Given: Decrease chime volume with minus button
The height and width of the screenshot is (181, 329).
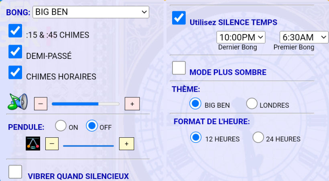Looking at the screenshot, I should [x=41, y=104].
